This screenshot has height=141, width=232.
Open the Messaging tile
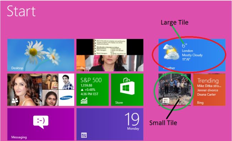coord(41,124)
